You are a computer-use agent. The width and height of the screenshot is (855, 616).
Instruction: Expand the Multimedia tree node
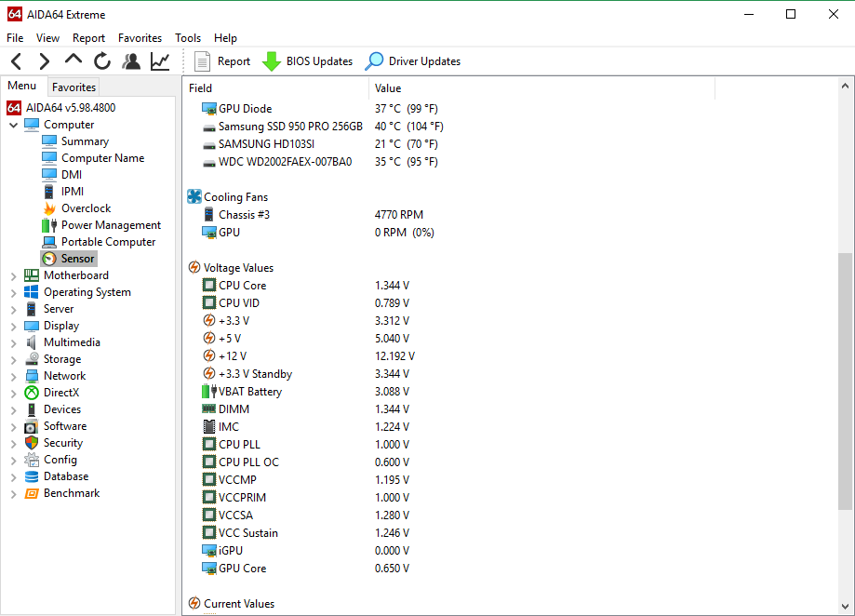[x=14, y=342]
